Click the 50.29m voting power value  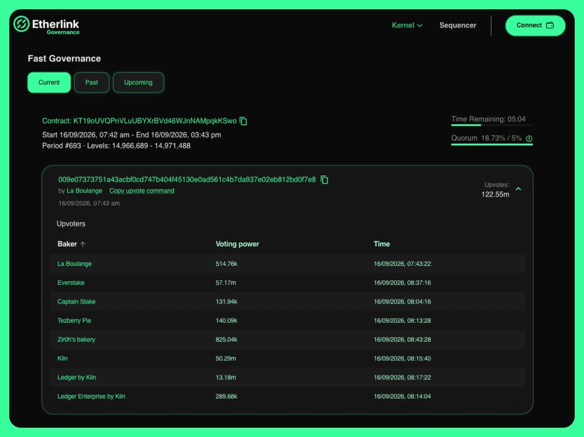point(226,359)
